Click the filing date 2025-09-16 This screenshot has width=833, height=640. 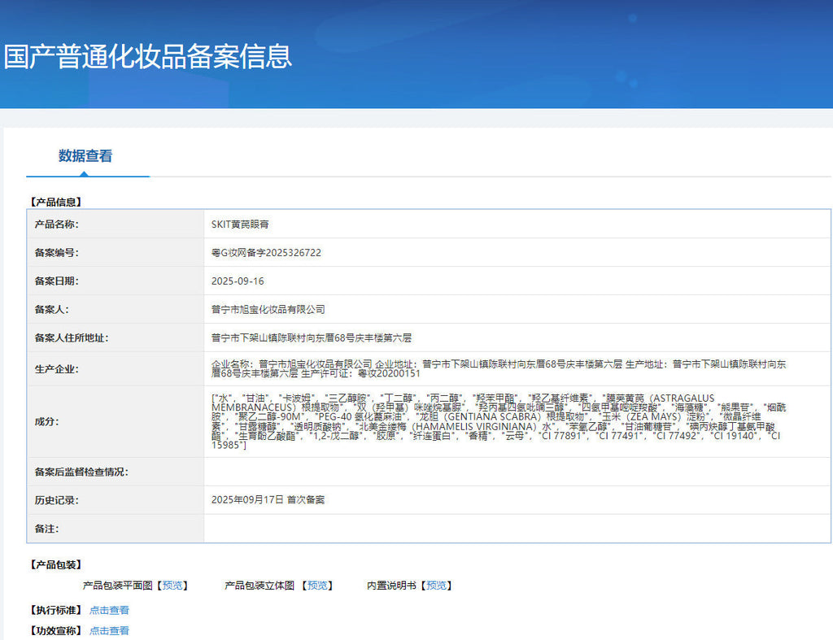(238, 281)
